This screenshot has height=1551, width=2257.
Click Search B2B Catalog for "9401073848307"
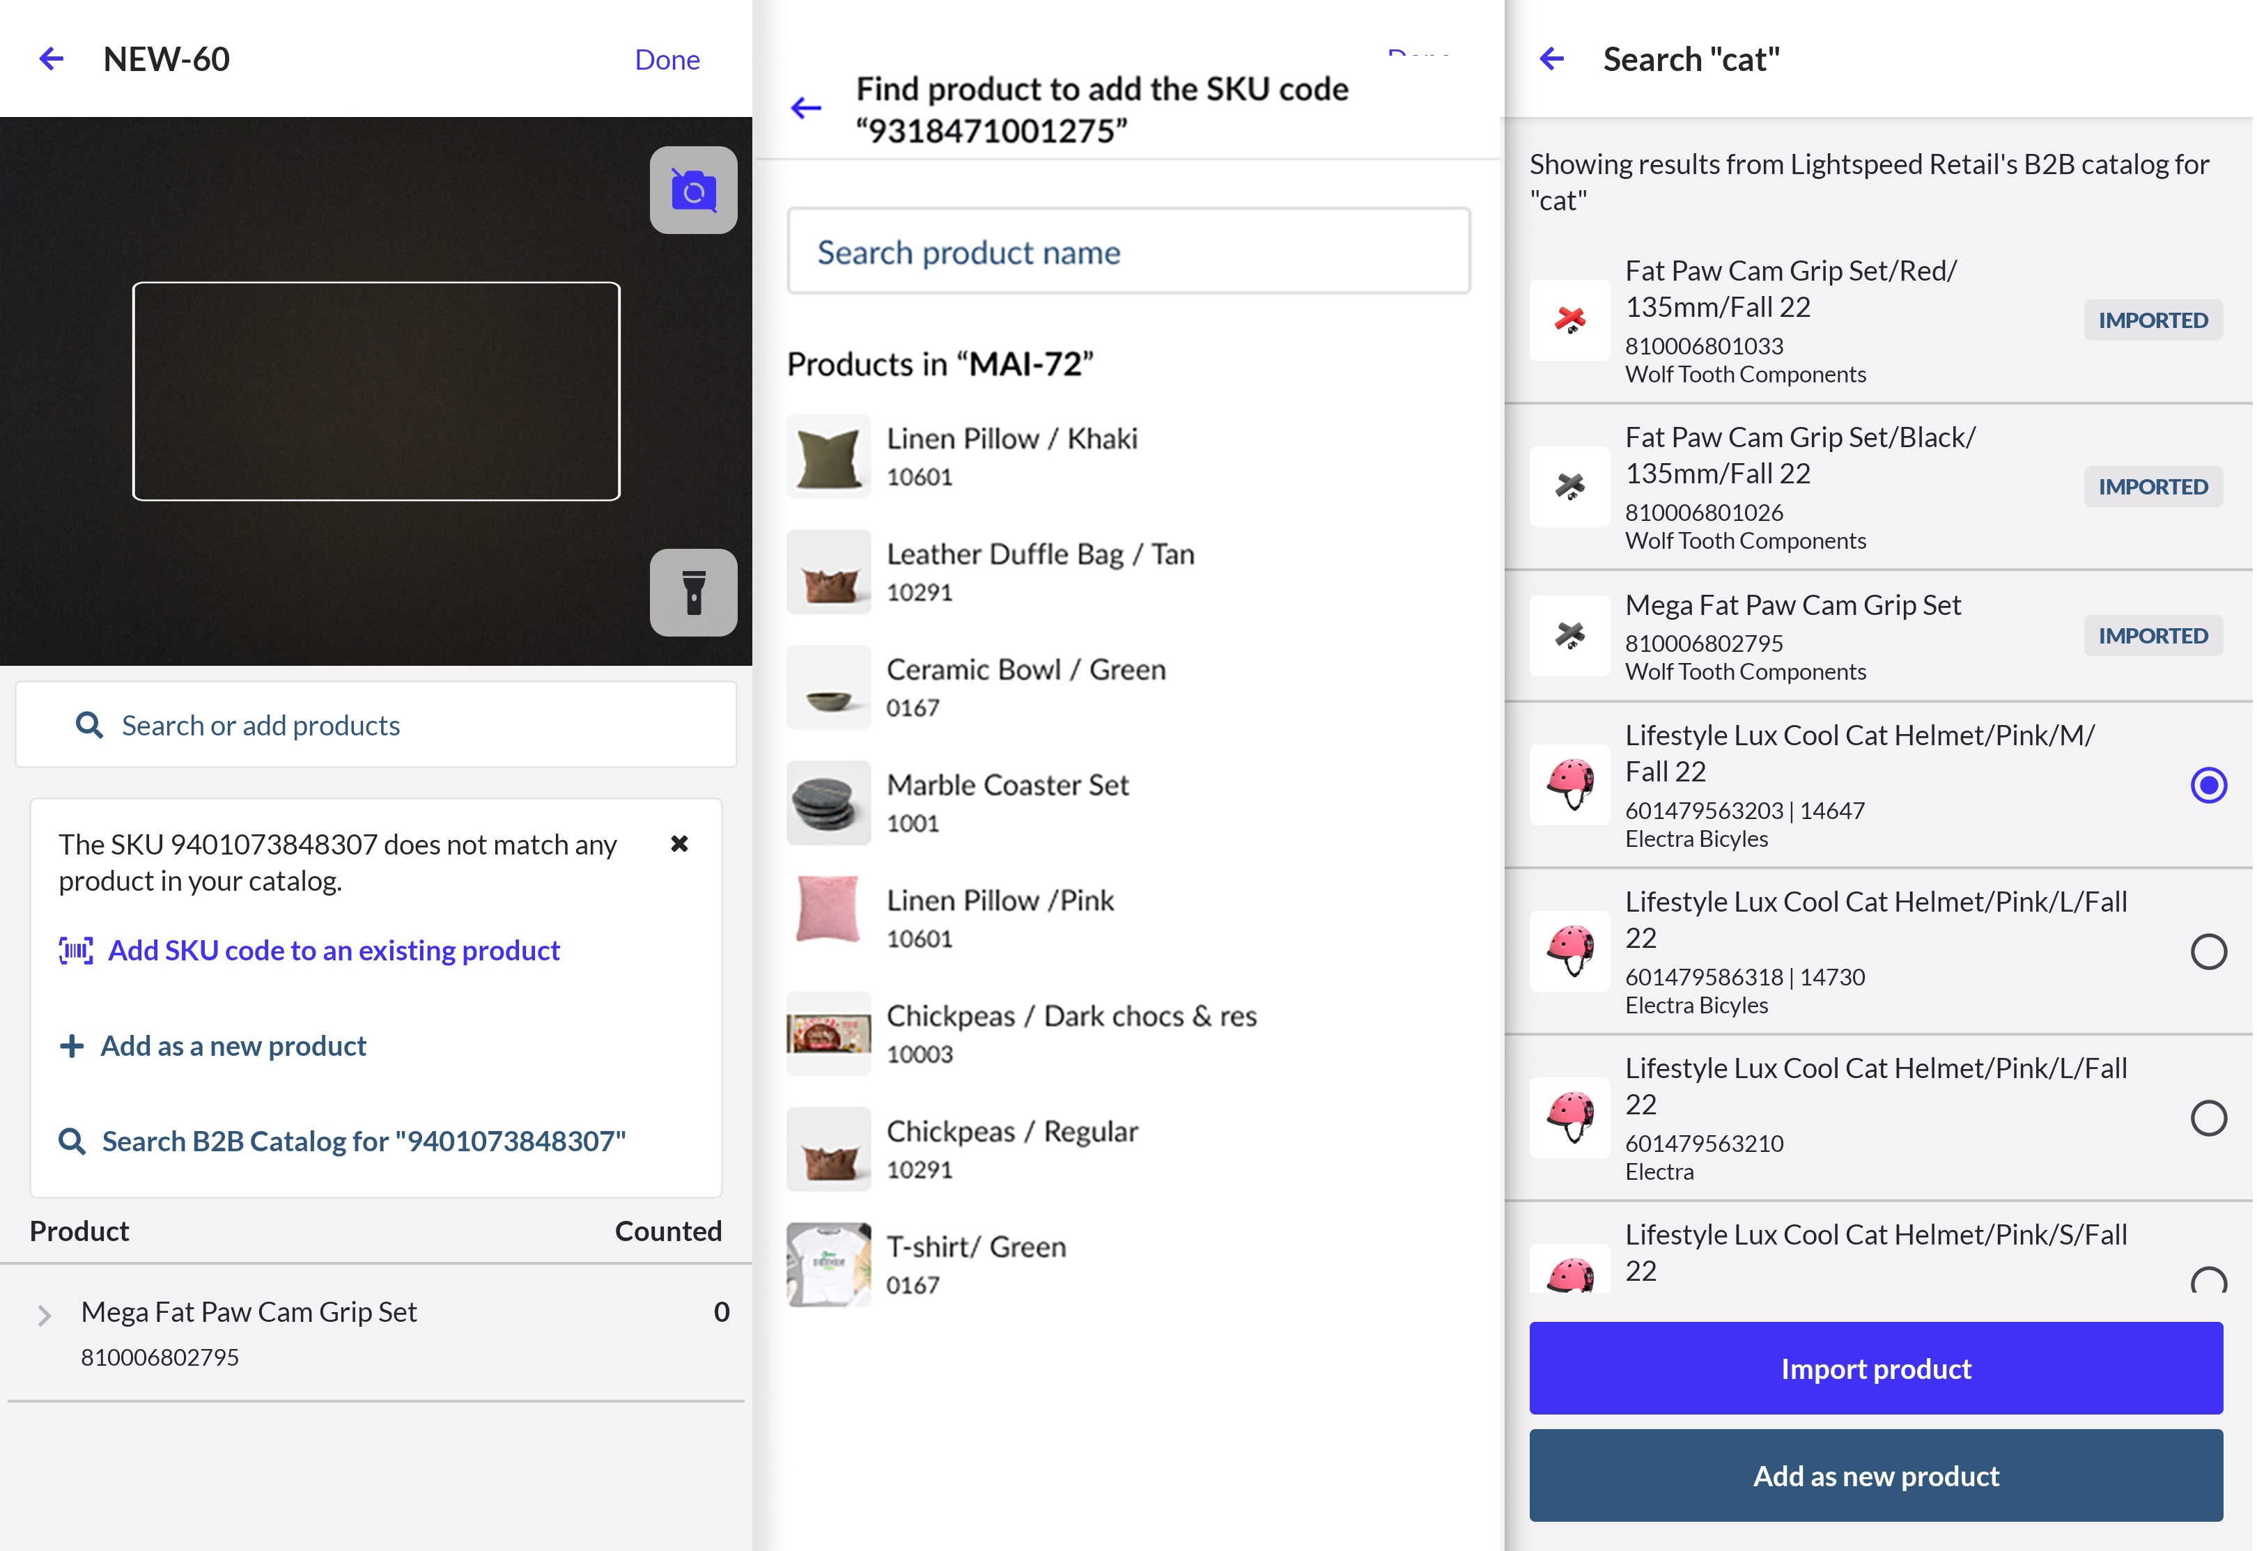click(x=362, y=1141)
